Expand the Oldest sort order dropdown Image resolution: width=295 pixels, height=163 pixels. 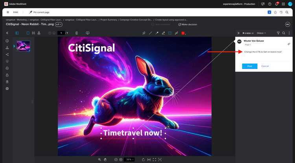pyautogui.click(x=261, y=33)
